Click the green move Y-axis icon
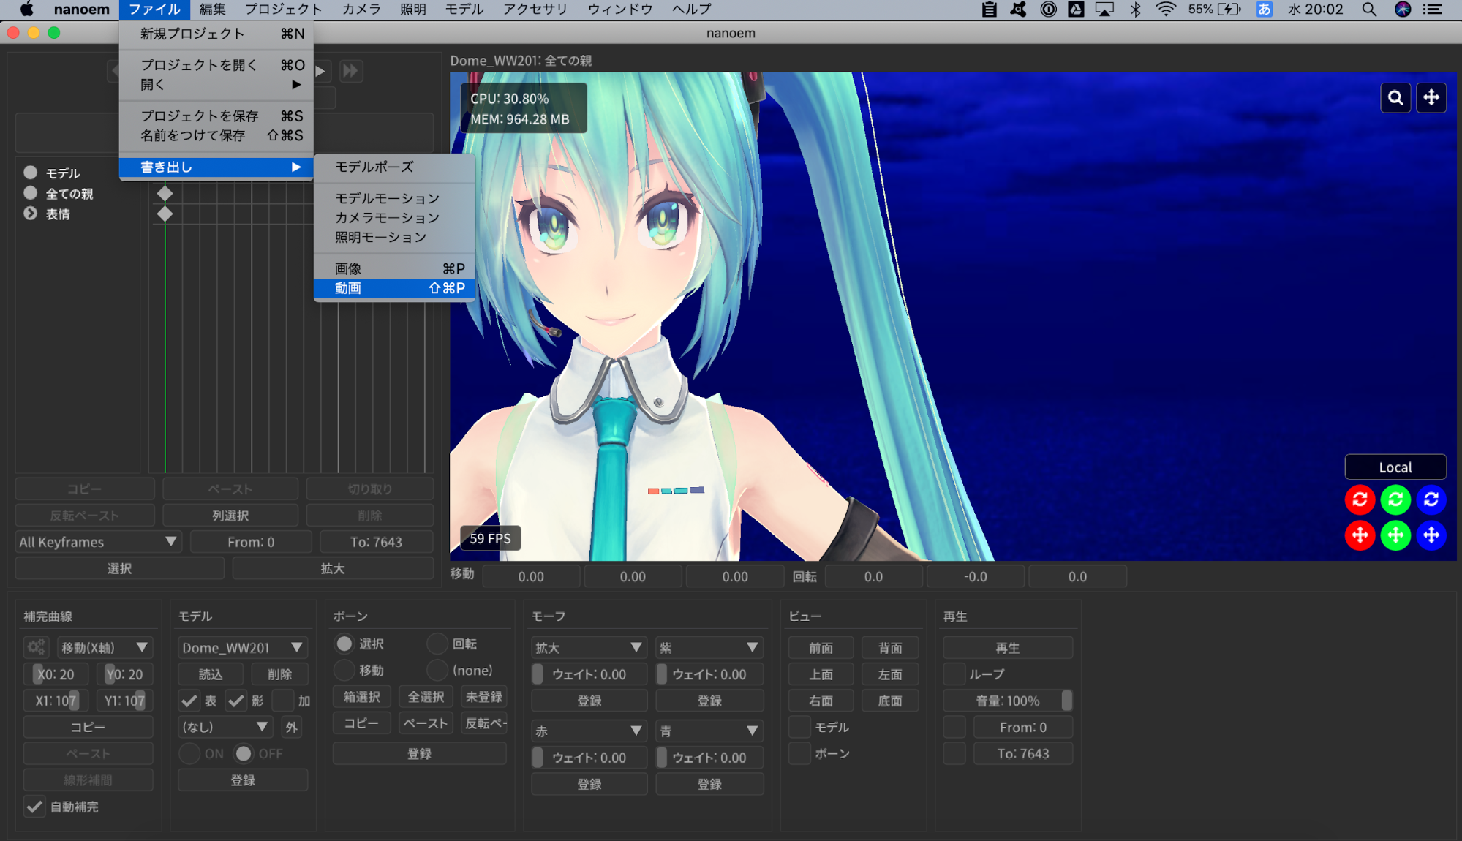Viewport: 1462px width, 841px height. click(x=1395, y=535)
